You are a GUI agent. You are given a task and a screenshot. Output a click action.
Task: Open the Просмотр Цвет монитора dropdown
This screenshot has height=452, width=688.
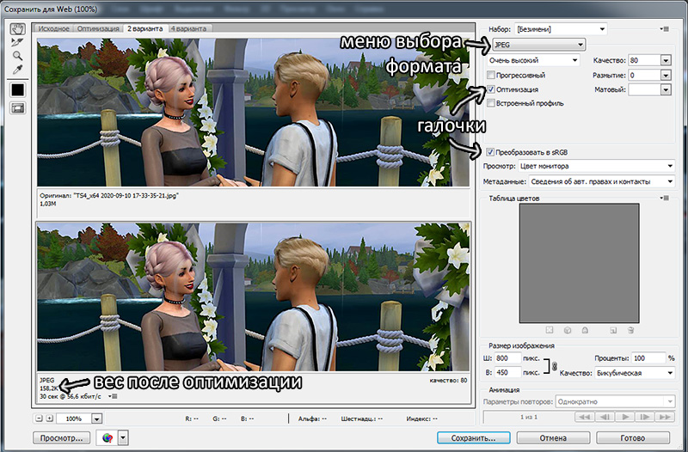596,166
